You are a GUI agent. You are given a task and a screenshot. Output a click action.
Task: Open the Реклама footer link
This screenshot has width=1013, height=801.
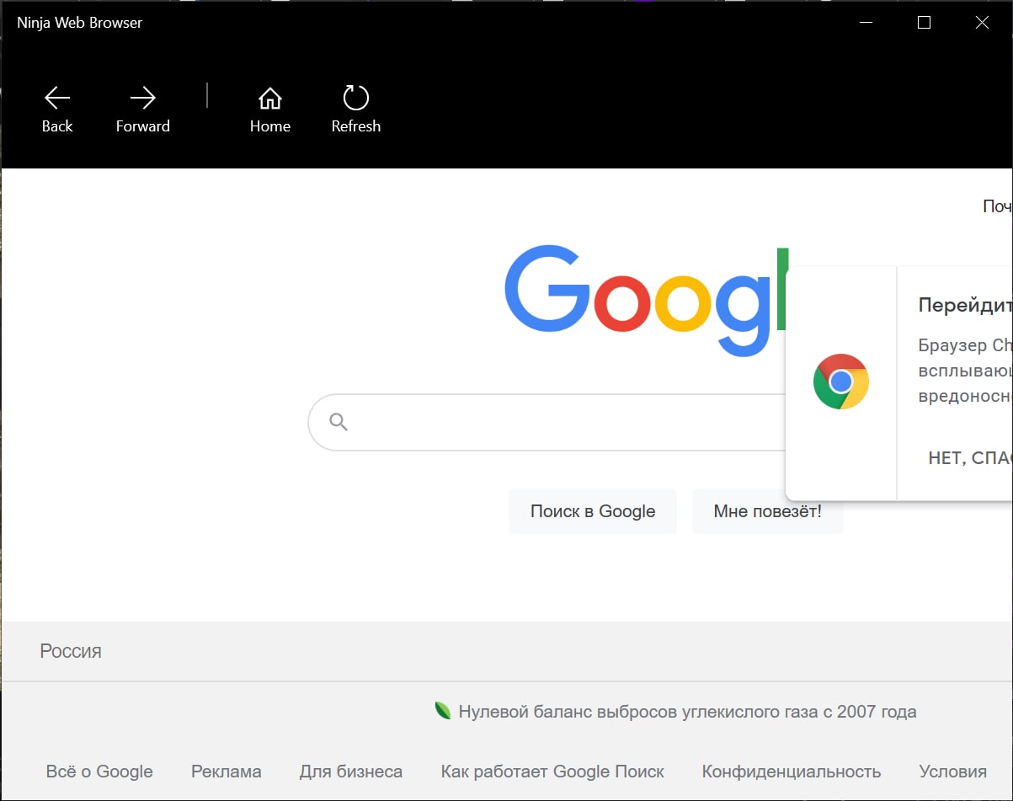click(227, 772)
